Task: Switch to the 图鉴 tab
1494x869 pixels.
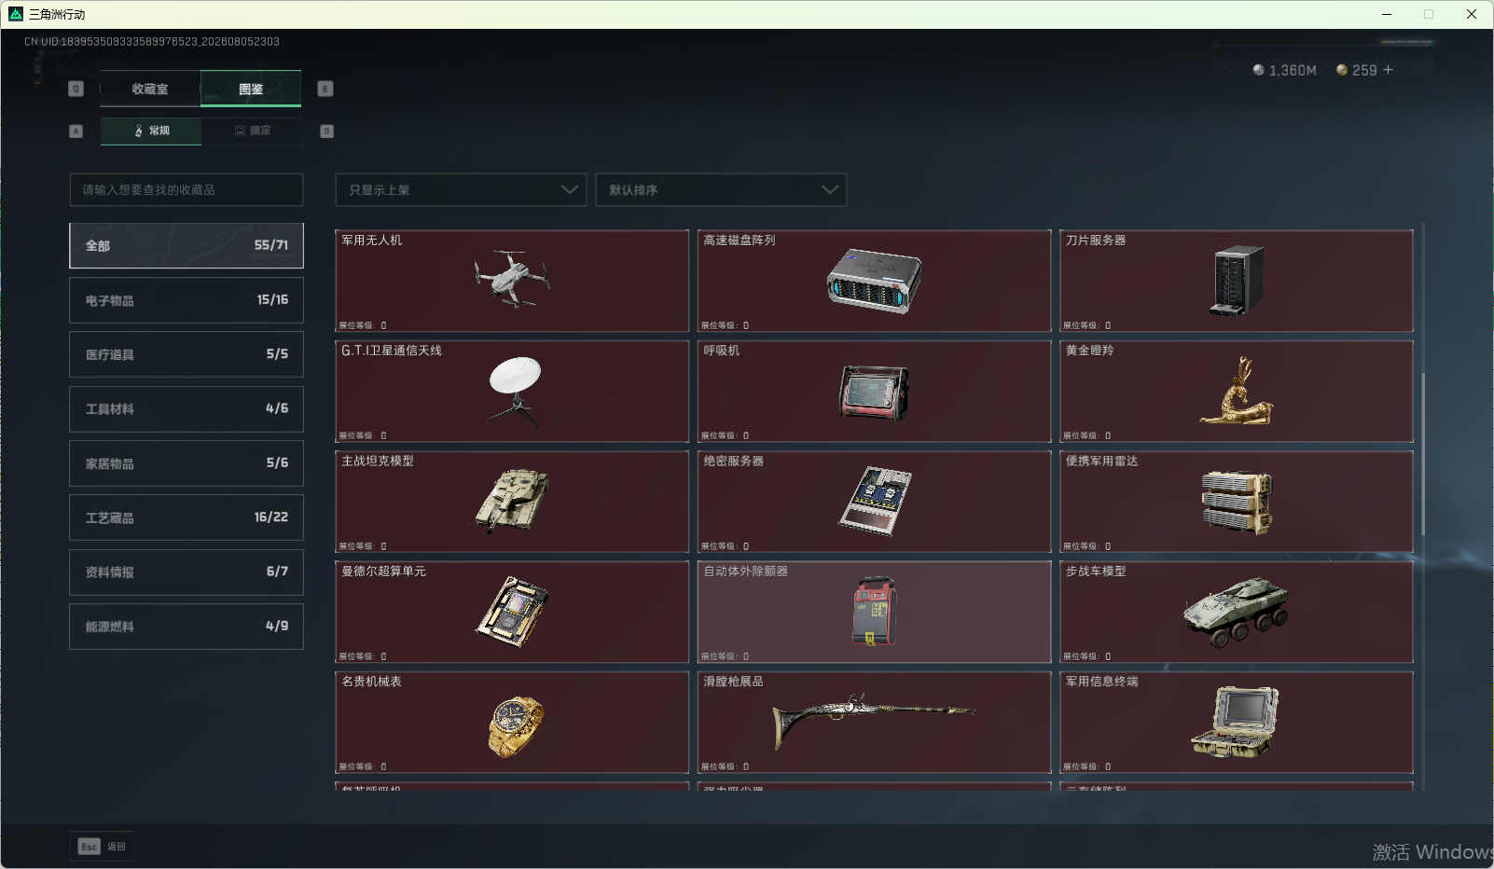Action: 251,89
